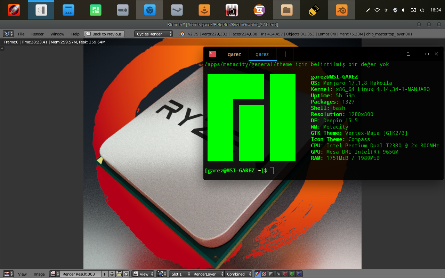The height and width of the screenshot is (278, 445).
Task: Click the terminal window's red app icon
Action: 212,54
